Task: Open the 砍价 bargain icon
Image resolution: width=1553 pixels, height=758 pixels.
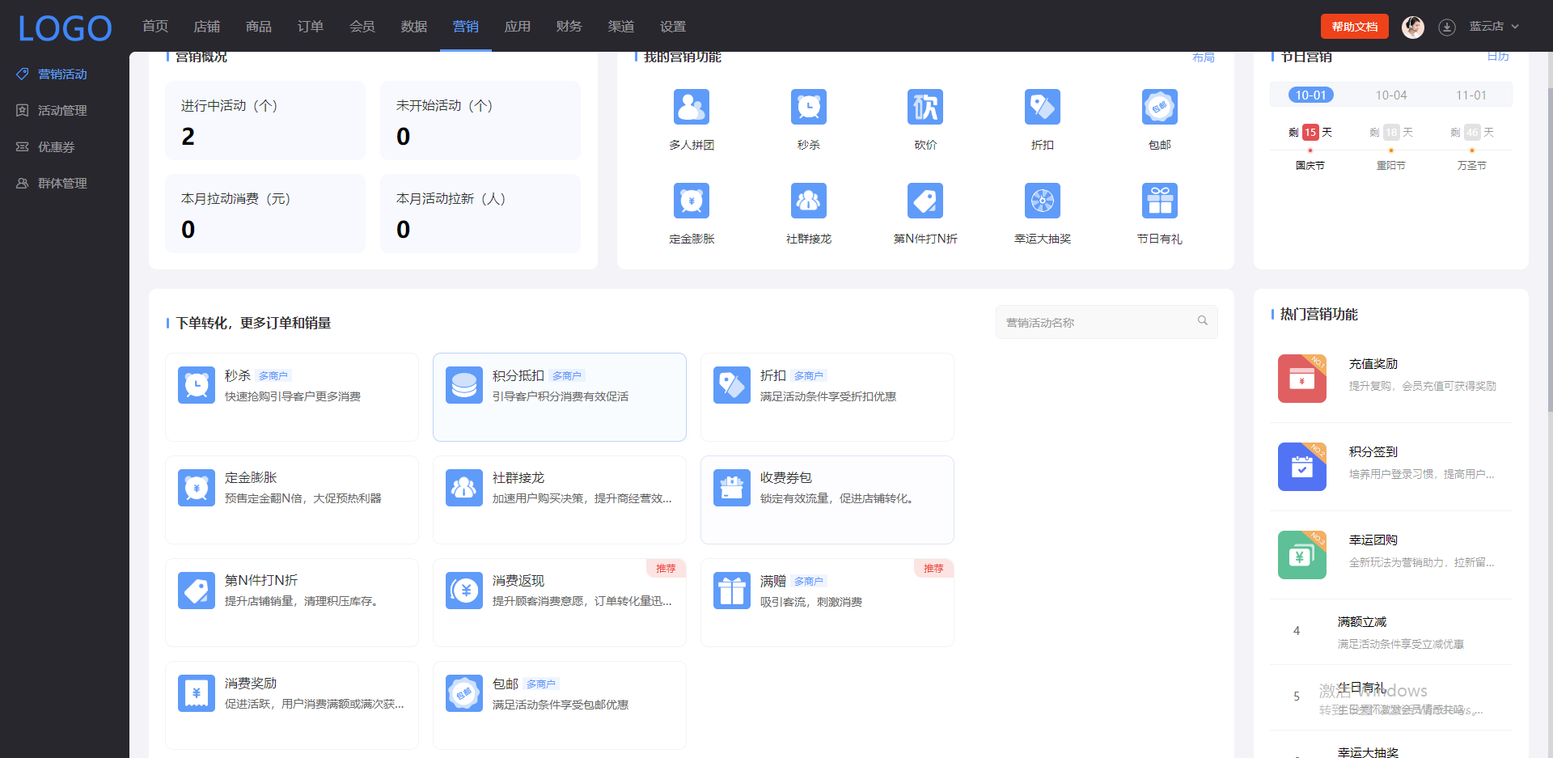Action: pos(925,107)
